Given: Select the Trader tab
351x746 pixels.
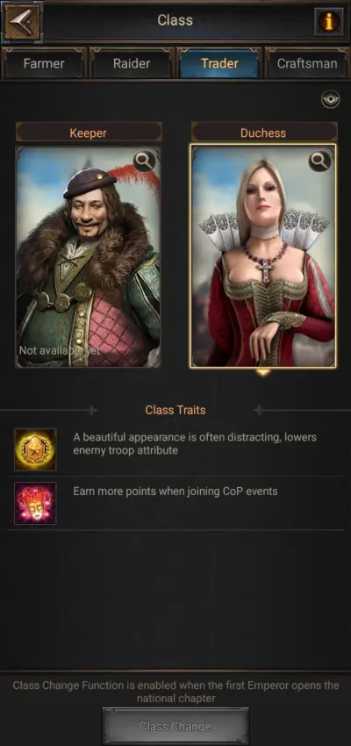Looking at the screenshot, I should click(219, 63).
